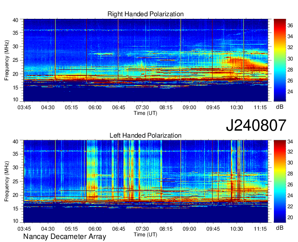Click the 30 dB tick on upper color bar
Image resolution: width=298 pixels, height=242 pixels.
pos(290,59)
